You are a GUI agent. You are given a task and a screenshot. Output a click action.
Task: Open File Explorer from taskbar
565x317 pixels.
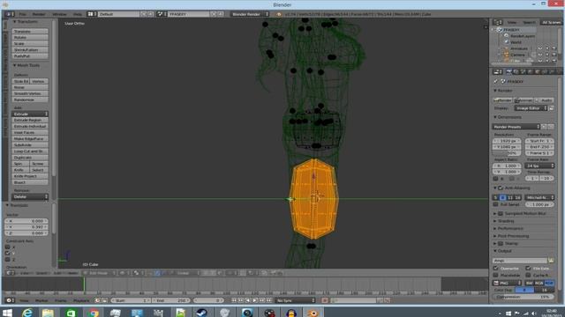[48, 313]
